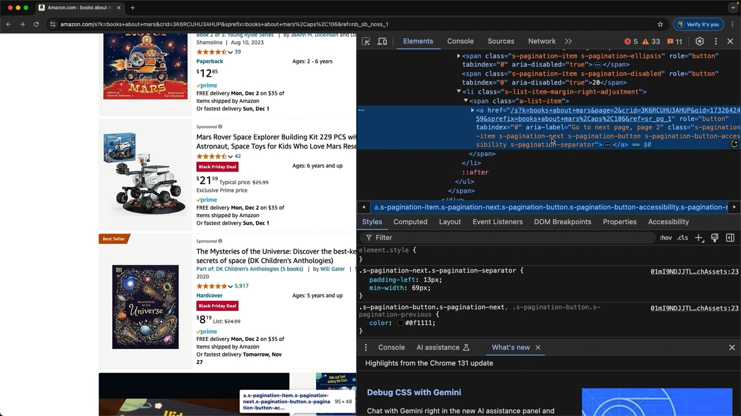
Task: Open the tab search dropdown arrow
Action: [733, 8]
